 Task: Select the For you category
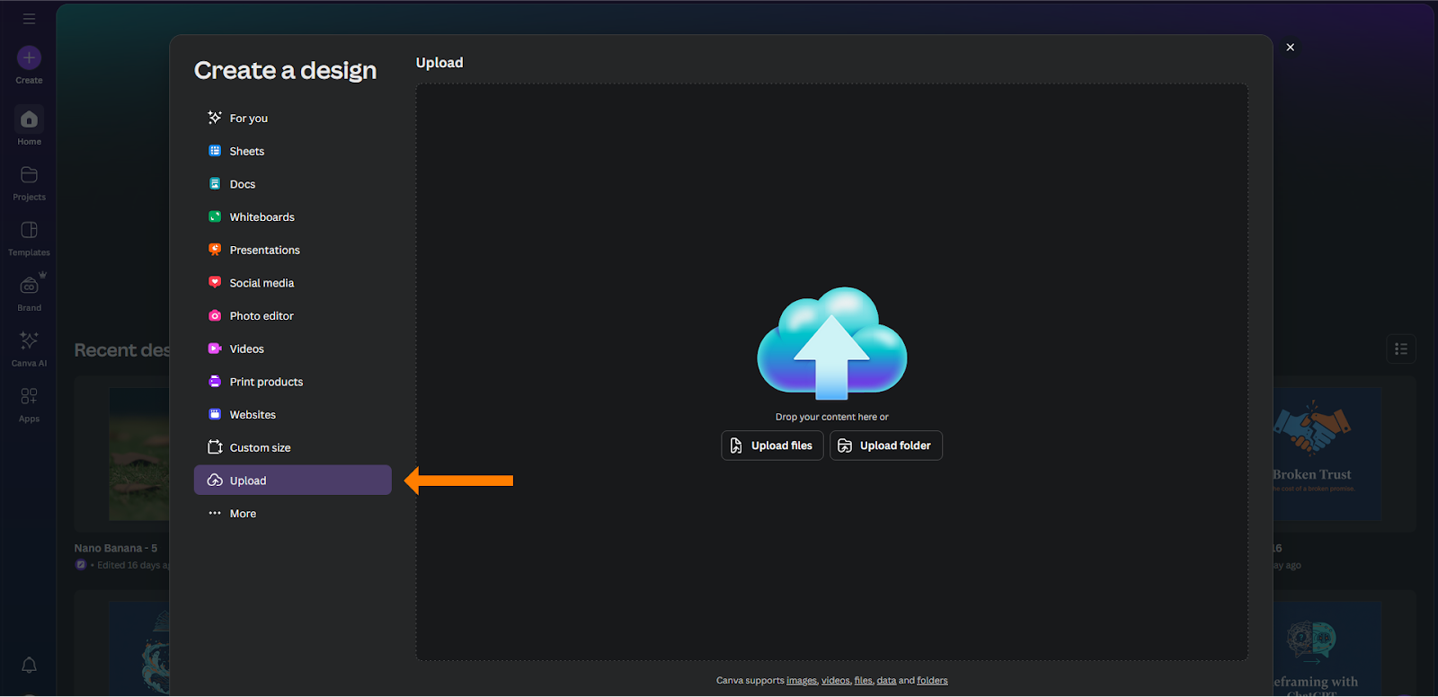[x=248, y=119]
